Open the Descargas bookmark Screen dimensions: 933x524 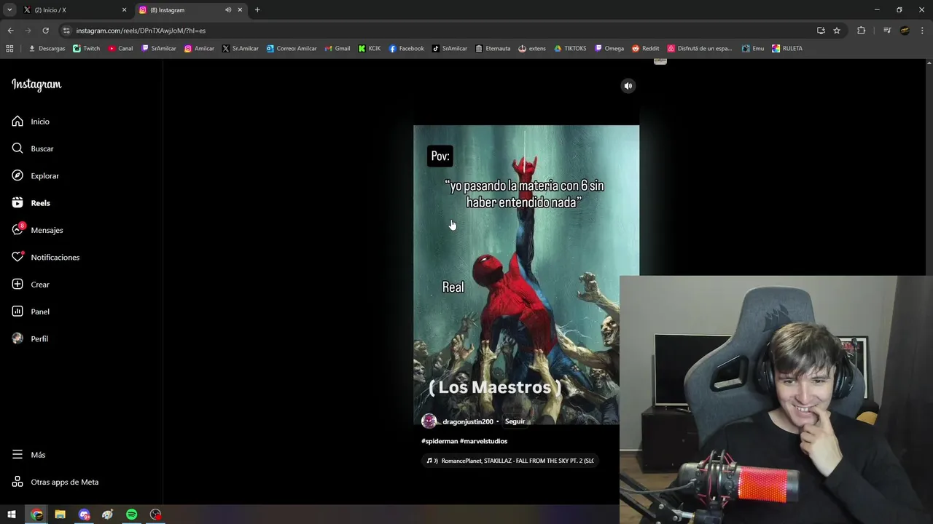click(47, 49)
